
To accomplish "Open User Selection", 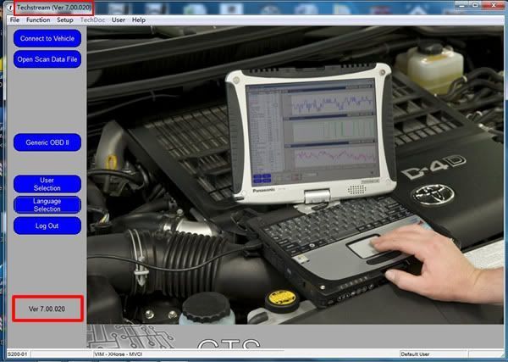I will click(47, 184).
